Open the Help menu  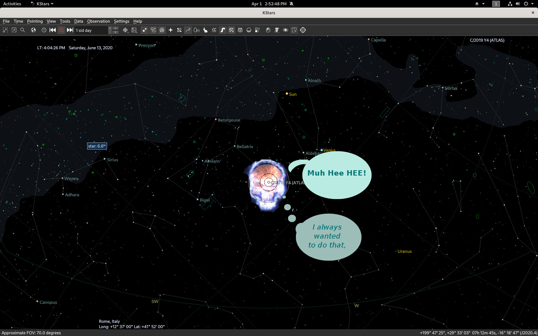(138, 21)
